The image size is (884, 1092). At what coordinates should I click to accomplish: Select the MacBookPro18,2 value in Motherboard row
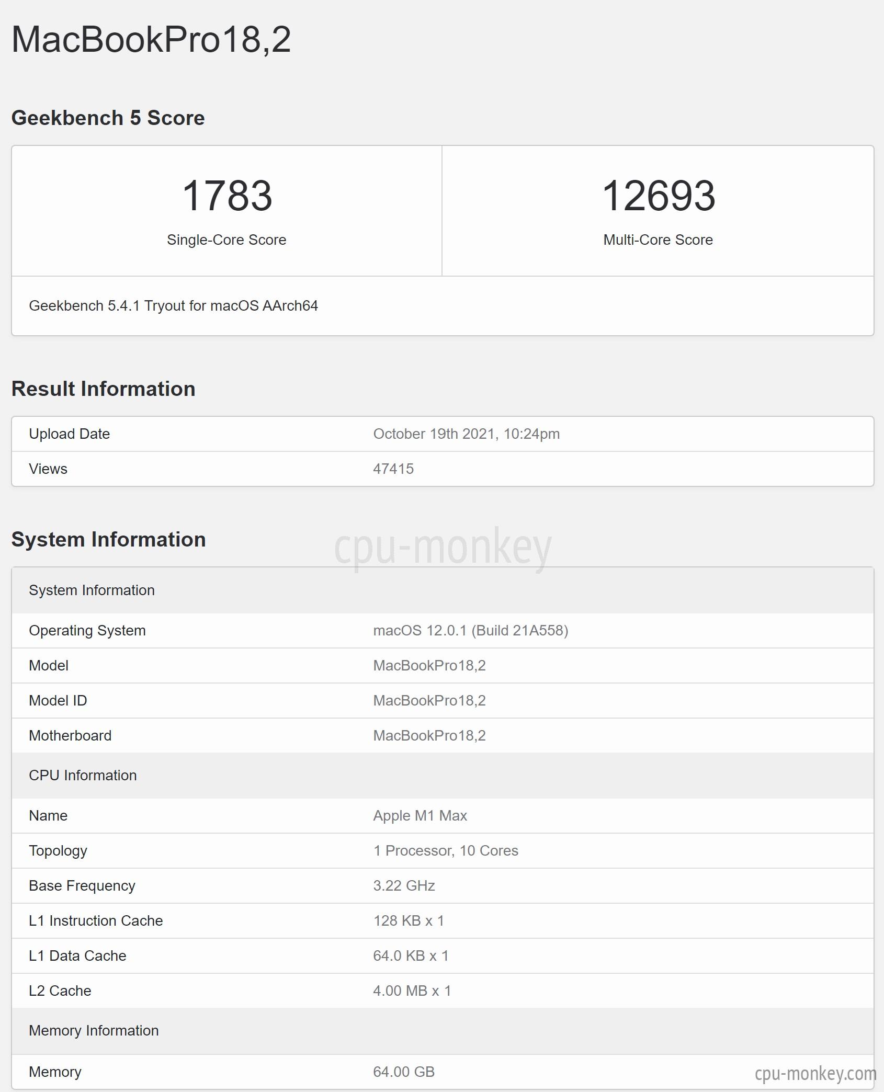(x=429, y=735)
